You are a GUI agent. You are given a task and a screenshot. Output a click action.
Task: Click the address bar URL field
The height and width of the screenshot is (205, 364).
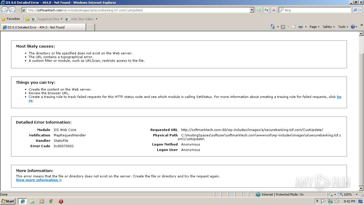[x=136, y=10]
